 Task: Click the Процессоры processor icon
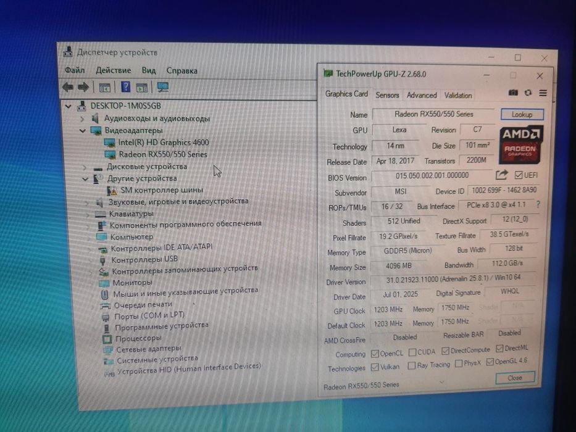[x=107, y=339]
